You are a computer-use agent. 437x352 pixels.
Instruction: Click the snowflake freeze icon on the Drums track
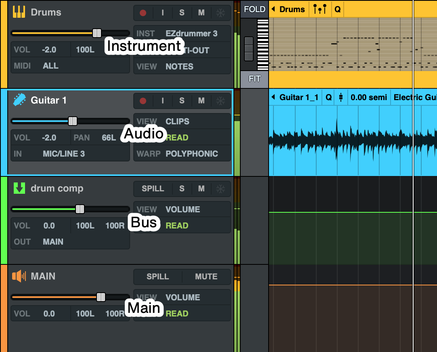click(x=221, y=13)
